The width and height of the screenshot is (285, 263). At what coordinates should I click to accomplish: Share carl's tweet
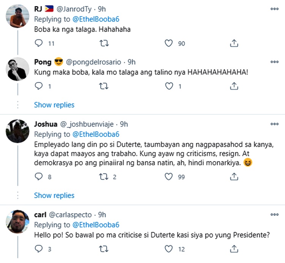[x=234, y=249]
